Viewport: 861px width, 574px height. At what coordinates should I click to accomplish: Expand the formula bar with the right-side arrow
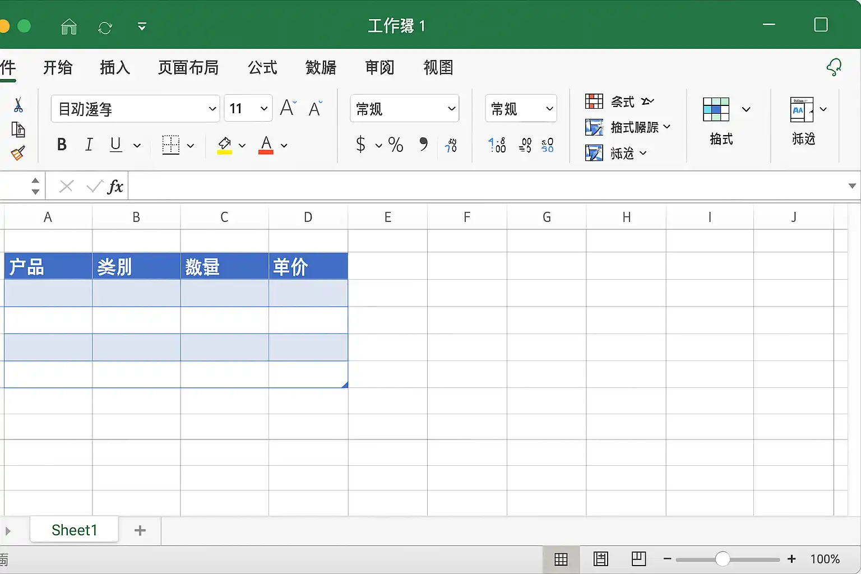point(852,186)
